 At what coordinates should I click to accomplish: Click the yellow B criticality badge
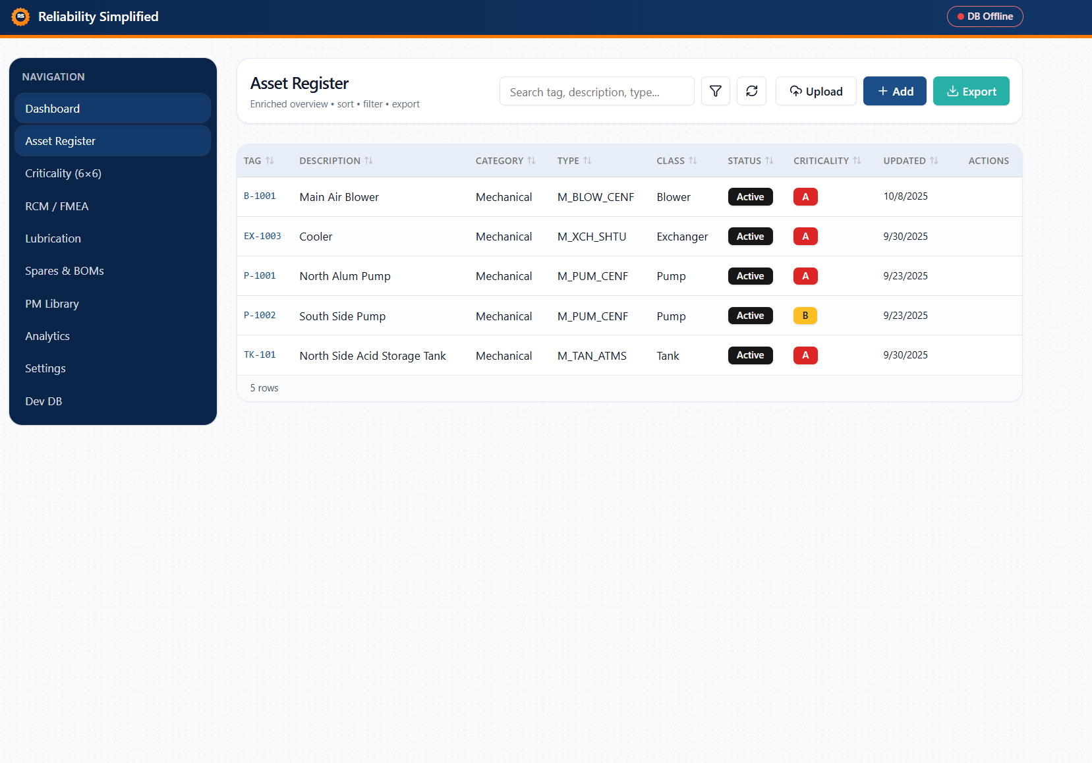pos(805,316)
